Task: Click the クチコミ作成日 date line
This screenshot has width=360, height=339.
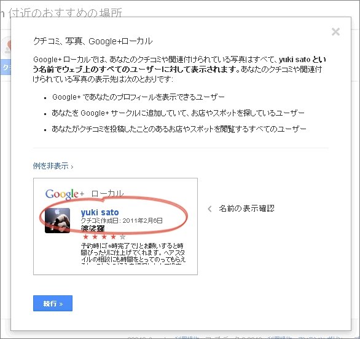Action: tap(122, 220)
